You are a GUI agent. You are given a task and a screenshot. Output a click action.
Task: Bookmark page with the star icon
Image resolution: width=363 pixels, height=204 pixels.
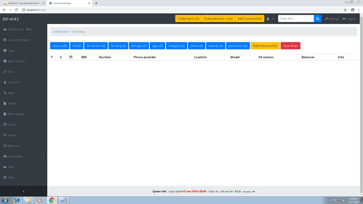coord(345,10)
